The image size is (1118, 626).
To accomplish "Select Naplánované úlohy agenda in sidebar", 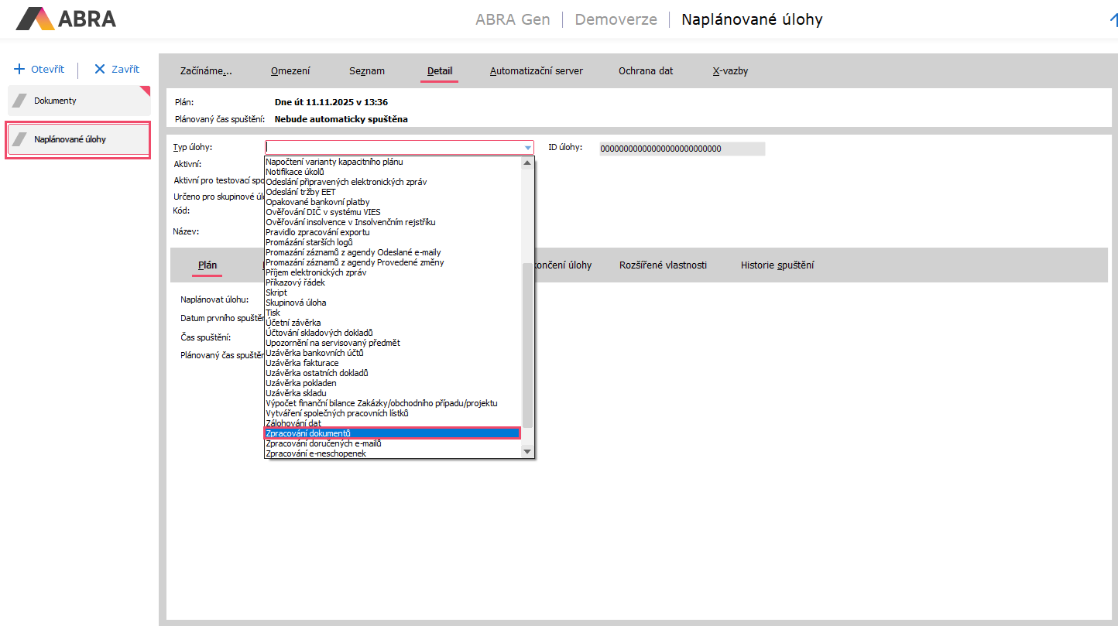I will click(x=78, y=140).
